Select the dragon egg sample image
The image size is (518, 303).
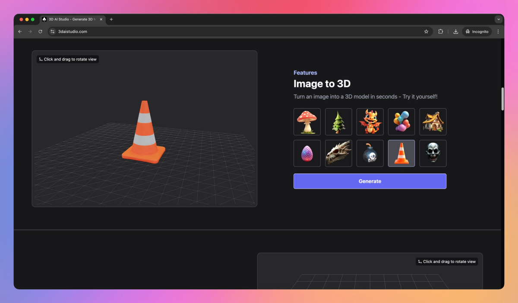(x=307, y=153)
